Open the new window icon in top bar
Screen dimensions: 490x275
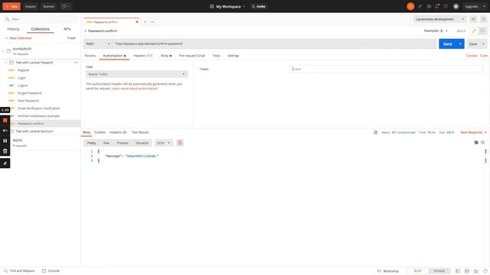(66, 6)
